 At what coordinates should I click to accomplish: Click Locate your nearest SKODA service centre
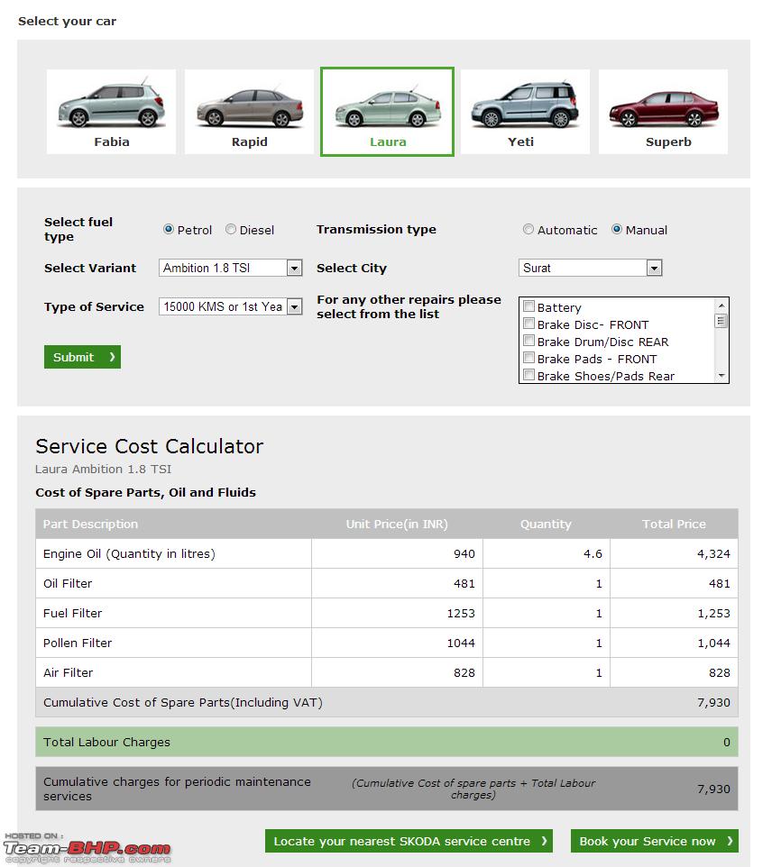click(x=409, y=841)
